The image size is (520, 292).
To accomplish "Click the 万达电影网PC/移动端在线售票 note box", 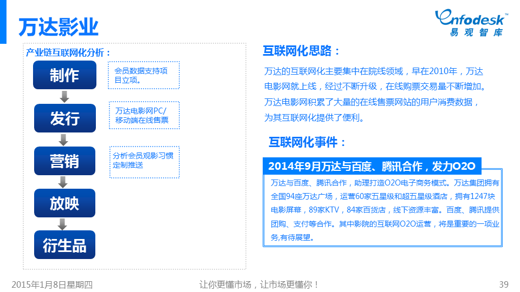I will click(x=144, y=116).
